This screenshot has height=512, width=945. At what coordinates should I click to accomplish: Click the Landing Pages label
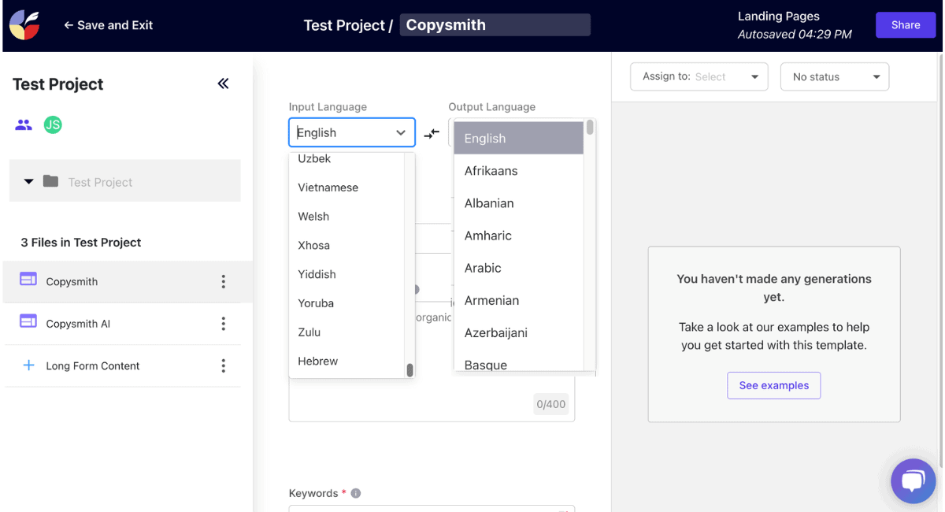click(x=778, y=16)
